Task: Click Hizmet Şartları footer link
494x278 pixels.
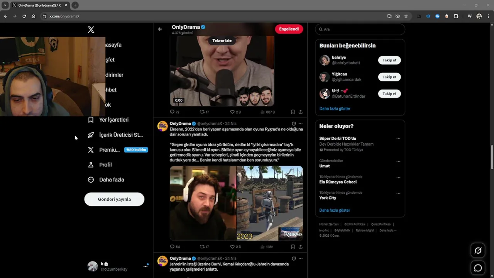Action: pyautogui.click(x=329, y=224)
